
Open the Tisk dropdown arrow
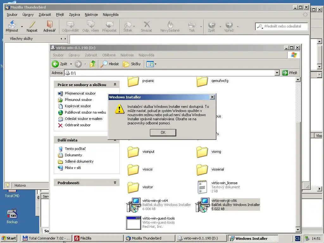pyautogui.click(x=201, y=27)
